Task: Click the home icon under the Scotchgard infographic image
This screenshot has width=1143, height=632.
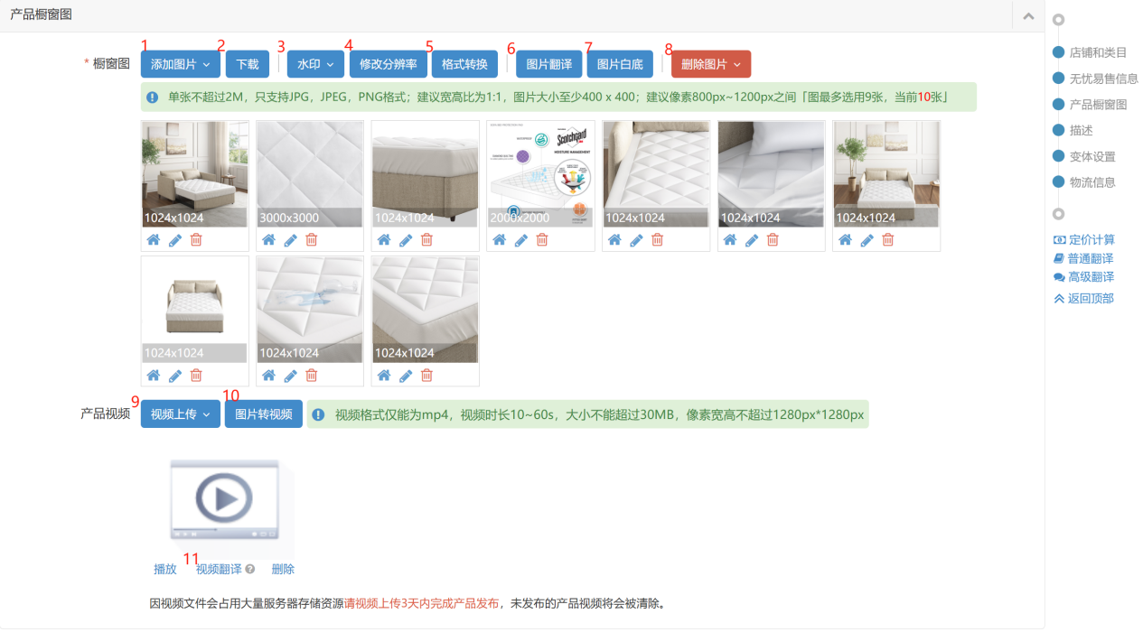Action: pyautogui.click(x=499, y=240)
